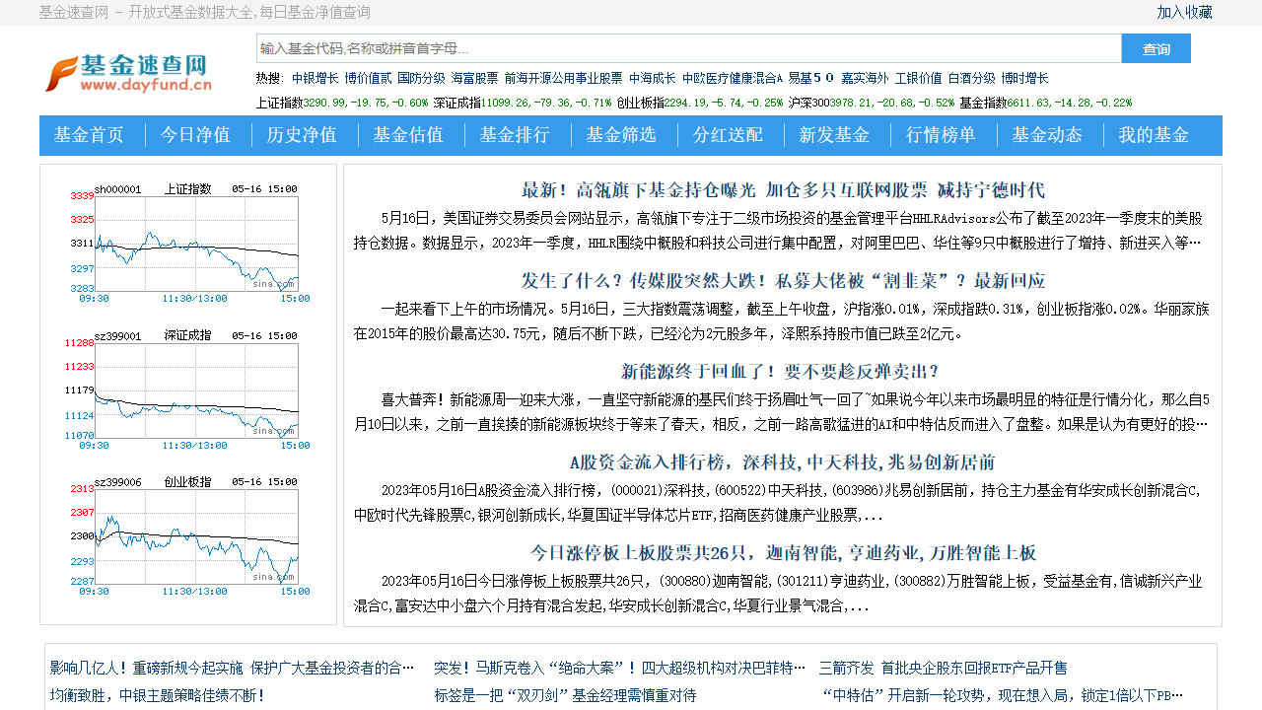Open 新发基金 navigation tab

(x=834, y=135)
